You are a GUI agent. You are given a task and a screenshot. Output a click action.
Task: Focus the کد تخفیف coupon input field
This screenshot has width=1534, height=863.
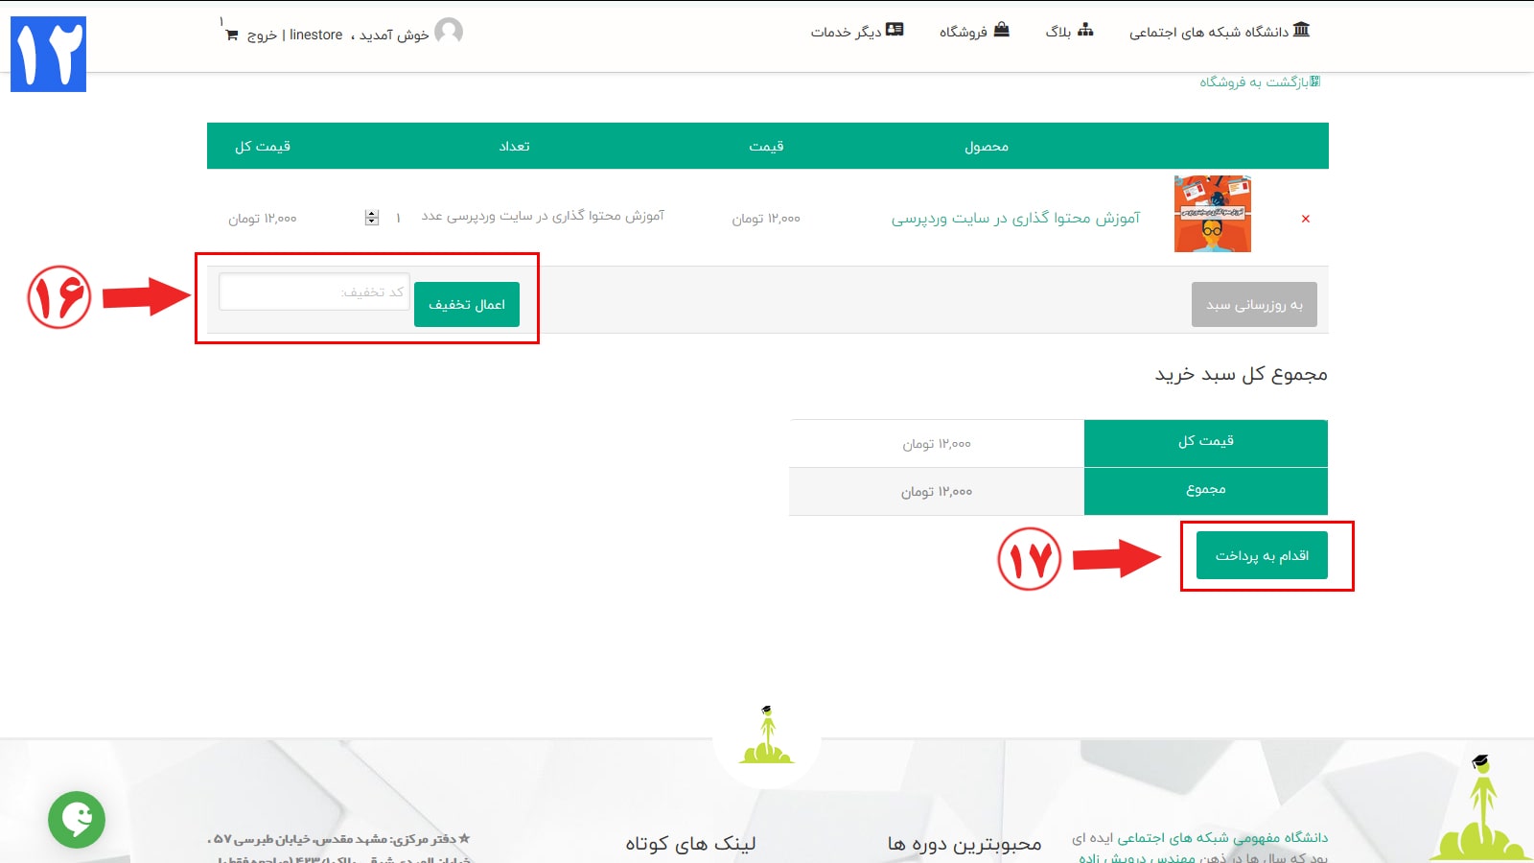coord(314,292)
